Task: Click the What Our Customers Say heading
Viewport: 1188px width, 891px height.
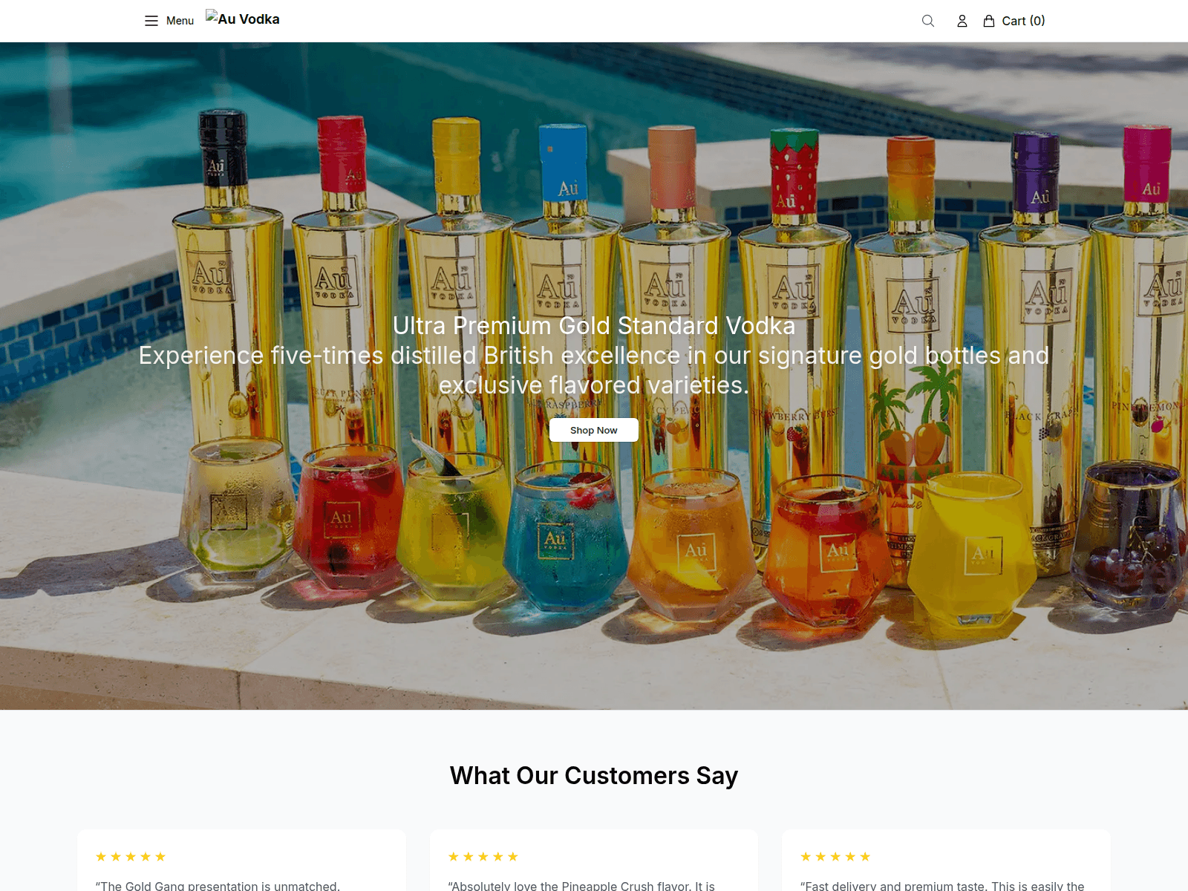Action: 594,775
